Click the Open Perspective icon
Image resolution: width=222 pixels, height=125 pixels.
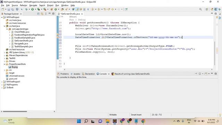tap(207, 9)
